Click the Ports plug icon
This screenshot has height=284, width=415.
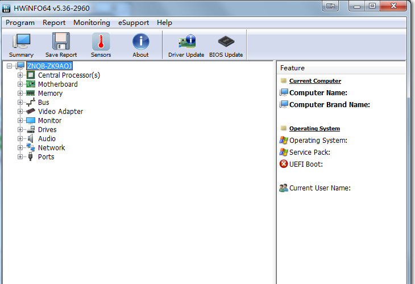coord(31,156)
